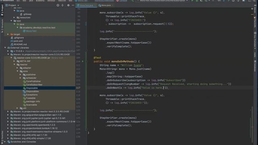This screenshot has width=258, height=145.
Task: Click the yellow warning stripe marker
Action: click(x=252, y=14)
